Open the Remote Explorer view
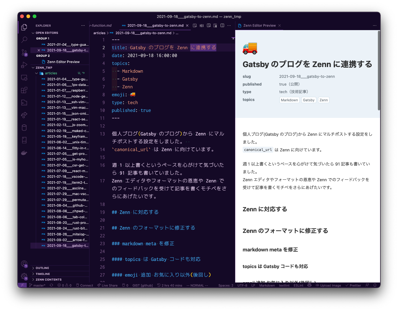The image size is (398, 311). coord(24,78)
